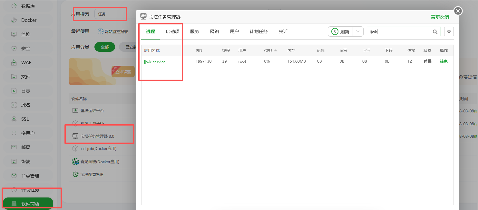Expand the refresh interval dropdown arrow
This screenshot has height=210, width=478.
pos(358,31)
